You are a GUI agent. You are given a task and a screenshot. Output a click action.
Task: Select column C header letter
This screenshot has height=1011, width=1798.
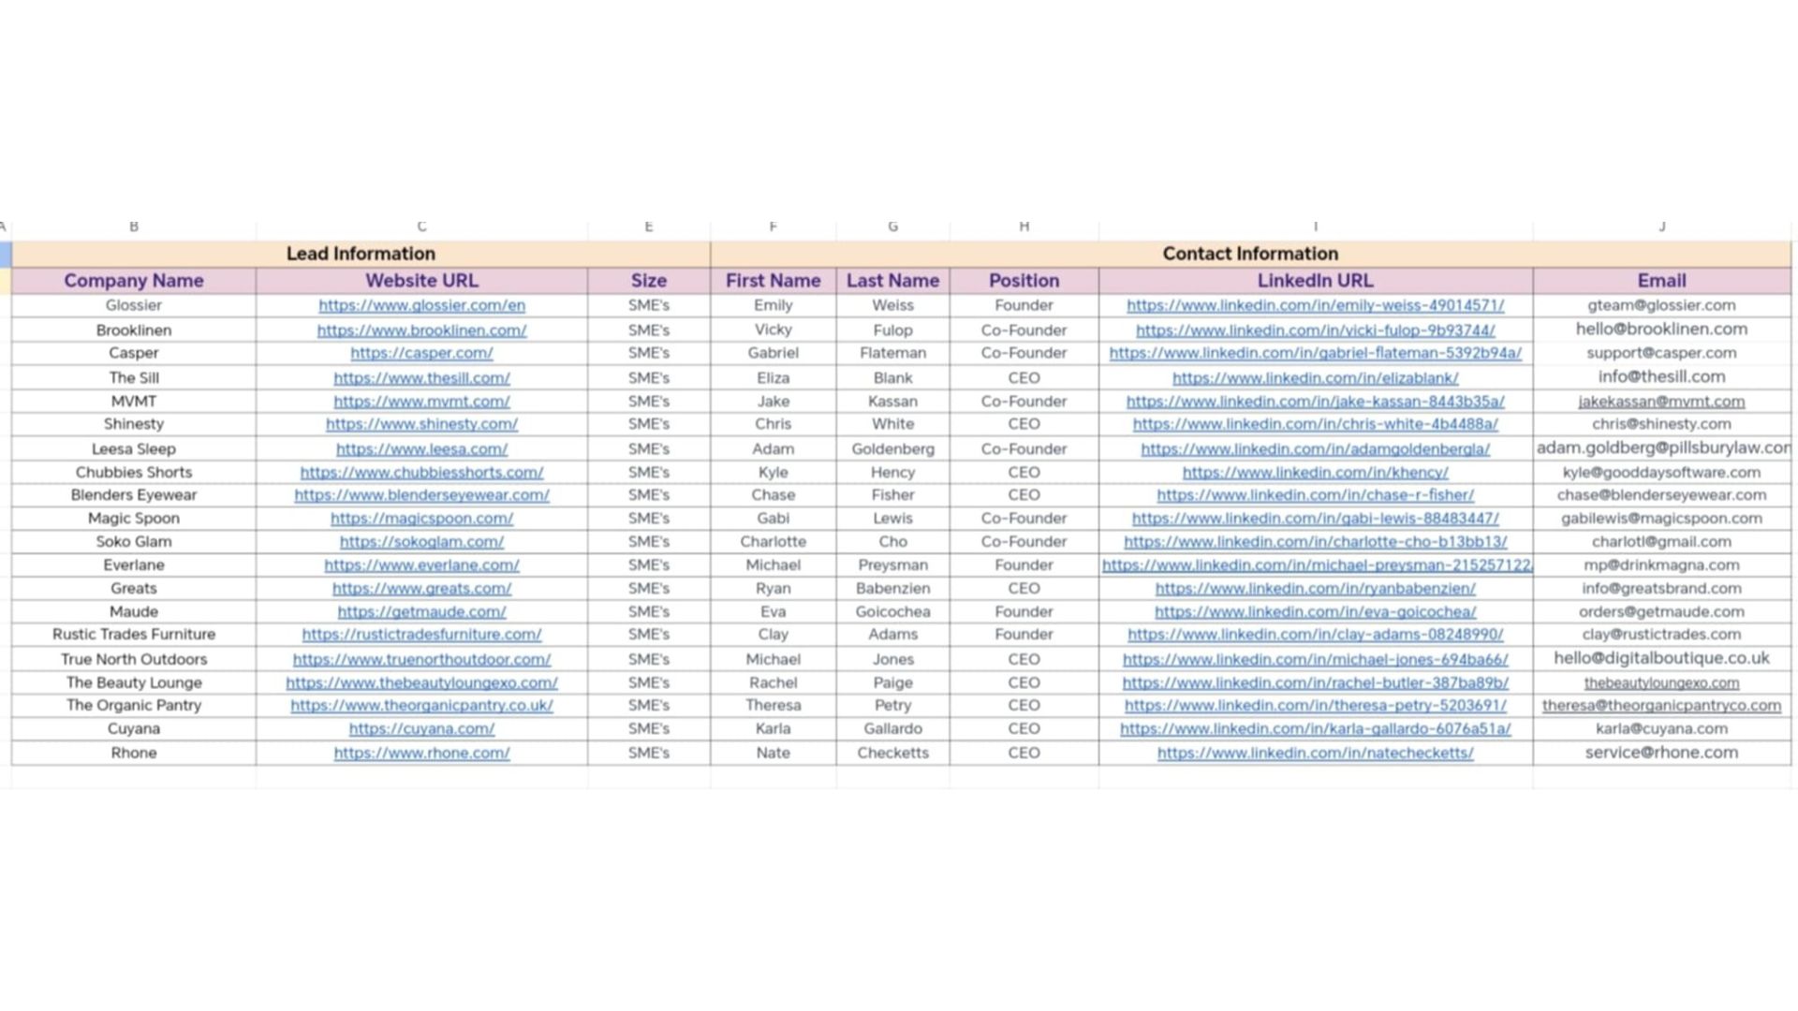(x=421, y=227)
